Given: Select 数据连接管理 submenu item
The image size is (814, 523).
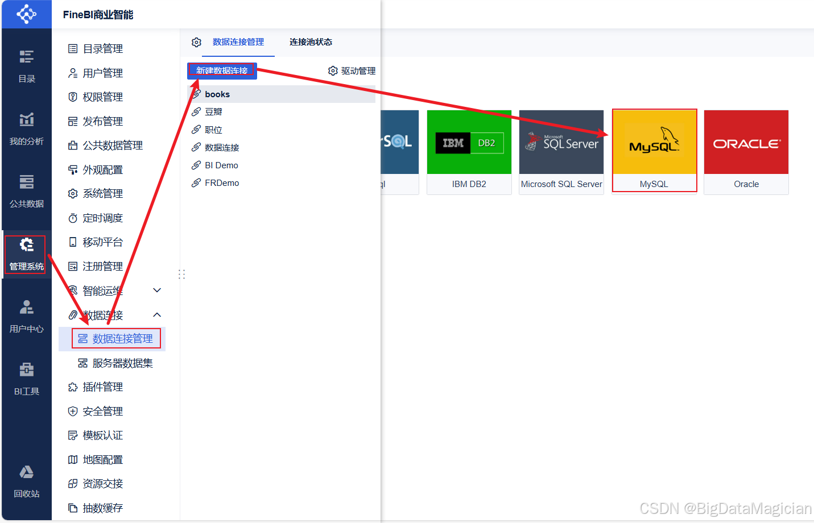Looking at the screenshot, I should coord(112,339).
